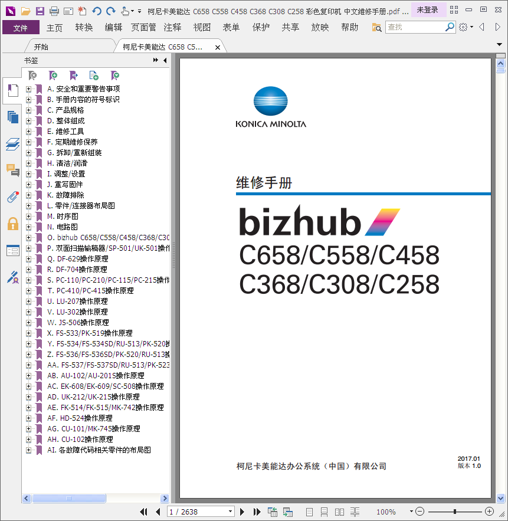Open the 帮助 ribbon tab
This screenshot has height=521, width=508.
[349, 28]
